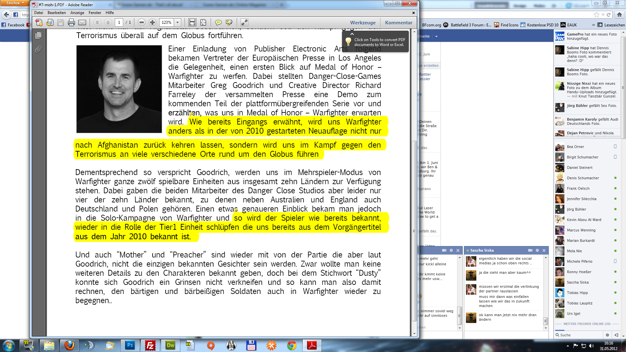This screenshot has width=626, height=352.
Task: Select the highlight text tool
Action: tap(229, 22)
